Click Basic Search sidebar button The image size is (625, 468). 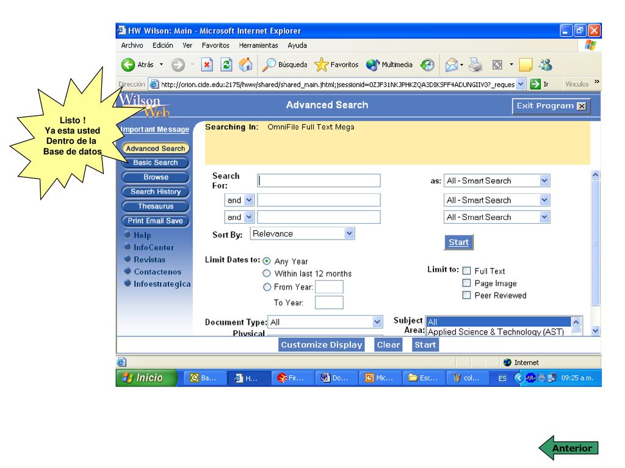[156, 162]
